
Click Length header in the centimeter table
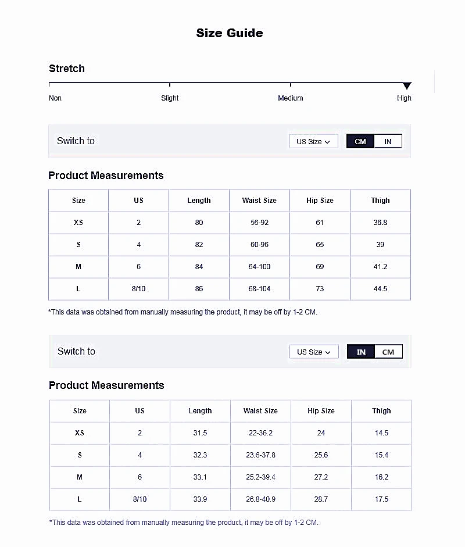tap(199, 201)
